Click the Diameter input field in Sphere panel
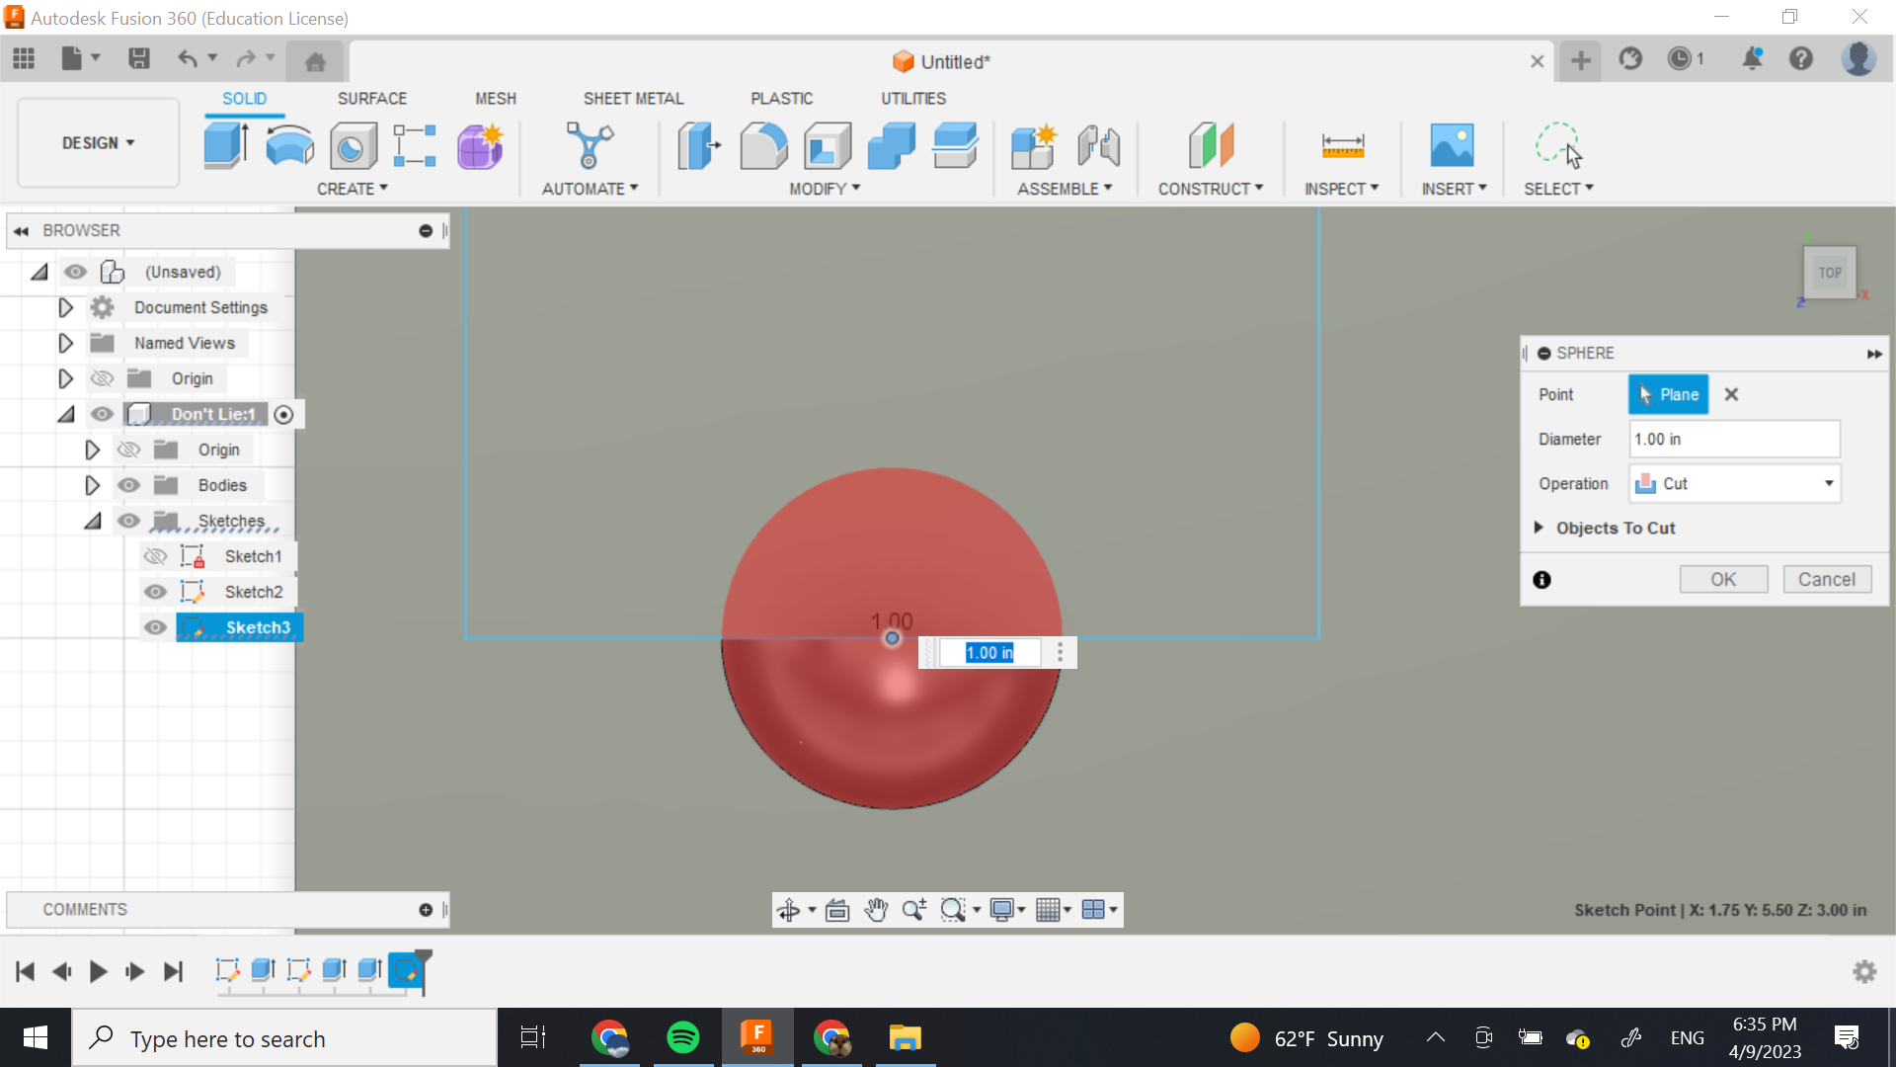Viewport: 1896px width, 1067px height. point(1734,439)
